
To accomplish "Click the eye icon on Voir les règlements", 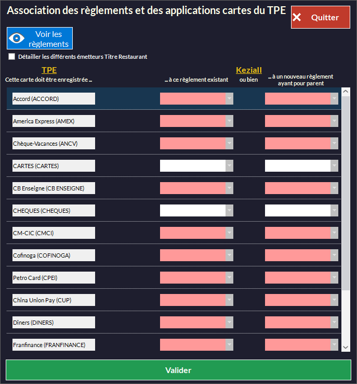I will tap(18, 39).
